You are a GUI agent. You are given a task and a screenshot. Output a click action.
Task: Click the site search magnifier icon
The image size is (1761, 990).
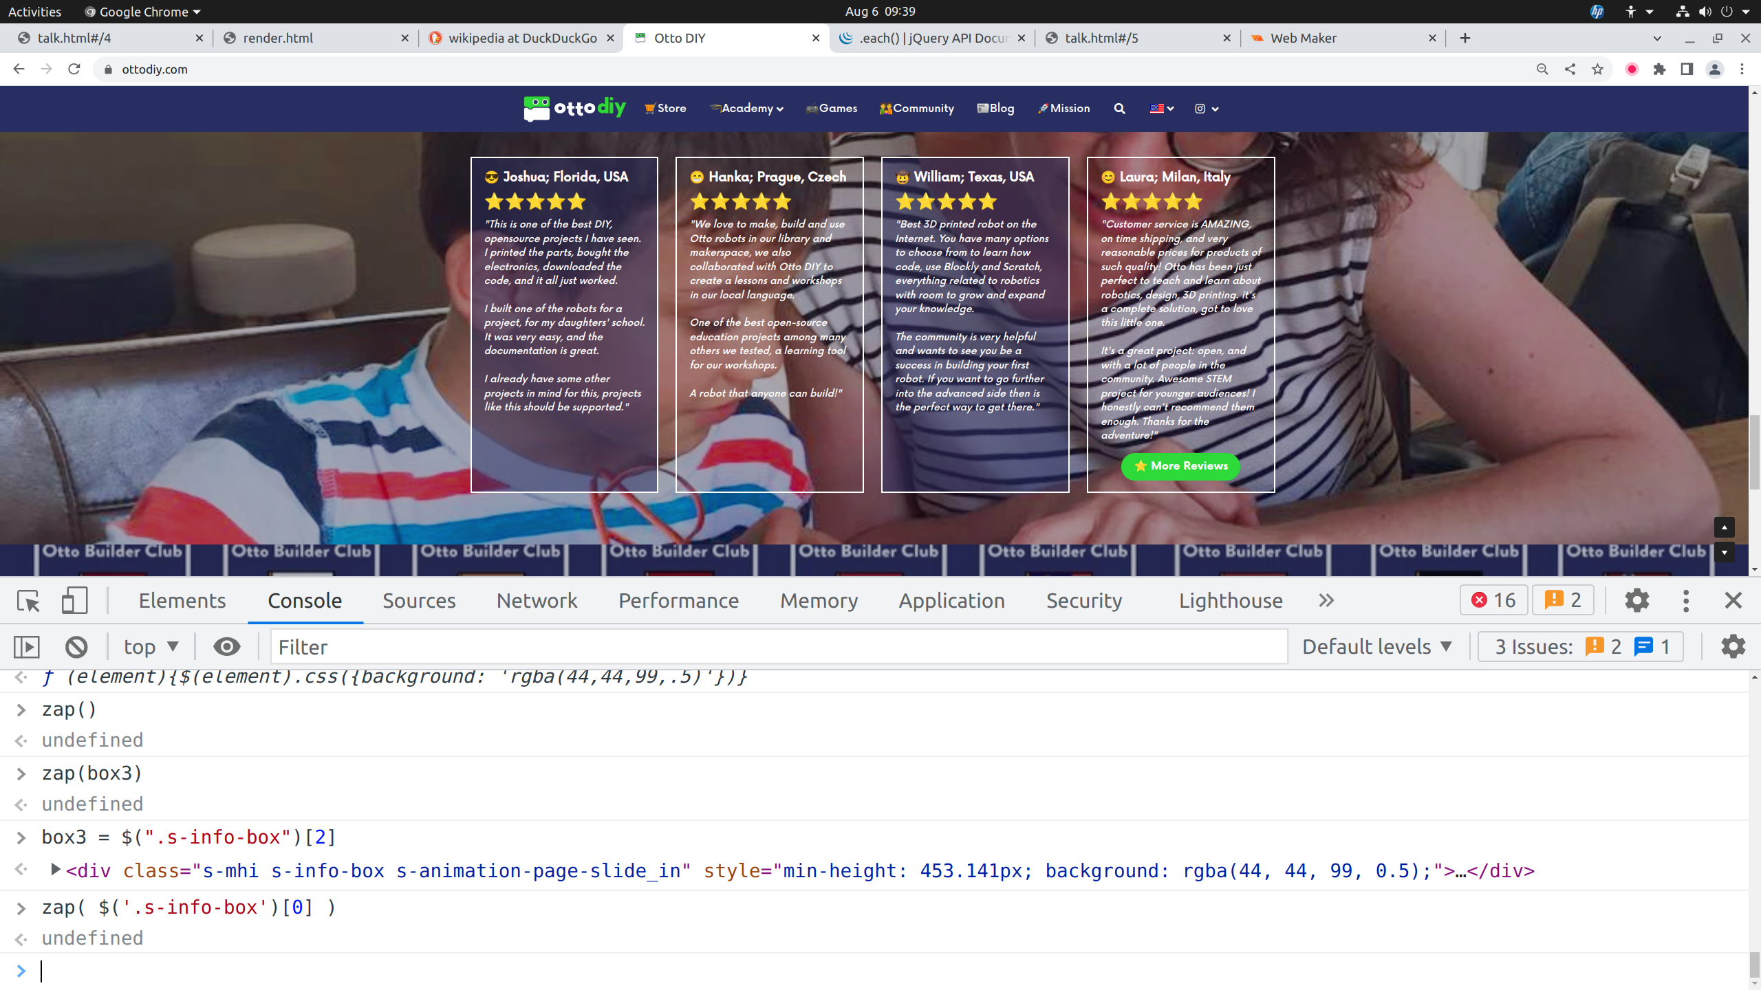coord(1119,109)
